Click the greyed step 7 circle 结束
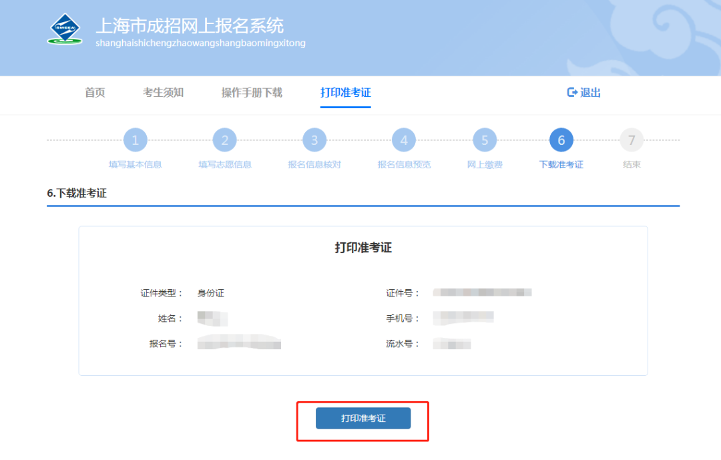The width and height of the screenshot is (721, 460). click(632, 140)
